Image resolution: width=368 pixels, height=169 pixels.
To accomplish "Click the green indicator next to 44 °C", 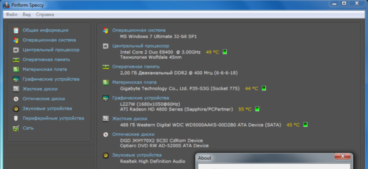I will pos(264,88).
